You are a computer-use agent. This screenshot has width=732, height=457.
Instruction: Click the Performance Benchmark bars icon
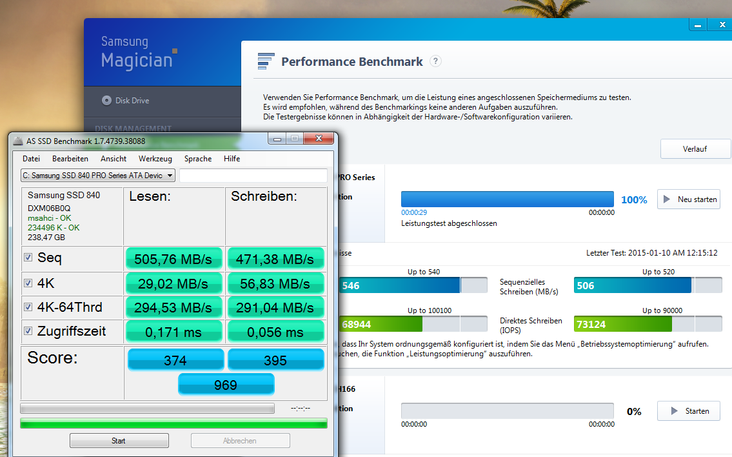pos(266,61)
